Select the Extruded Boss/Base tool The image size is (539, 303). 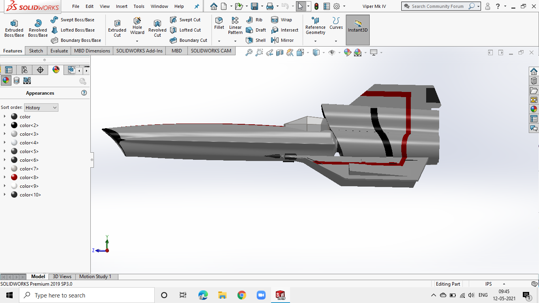coord(14,28)
